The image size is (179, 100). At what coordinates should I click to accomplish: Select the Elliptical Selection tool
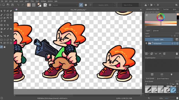pyautogui.click(x=4, y=40)
